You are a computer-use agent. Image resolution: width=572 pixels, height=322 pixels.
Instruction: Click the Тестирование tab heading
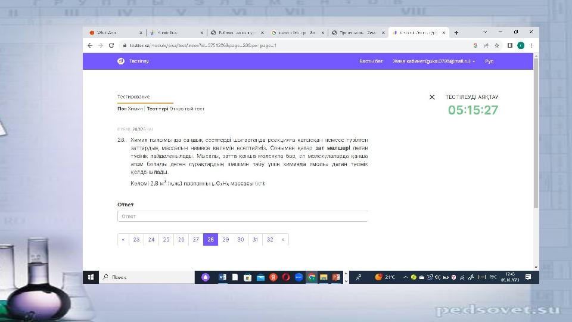[133, 97]
